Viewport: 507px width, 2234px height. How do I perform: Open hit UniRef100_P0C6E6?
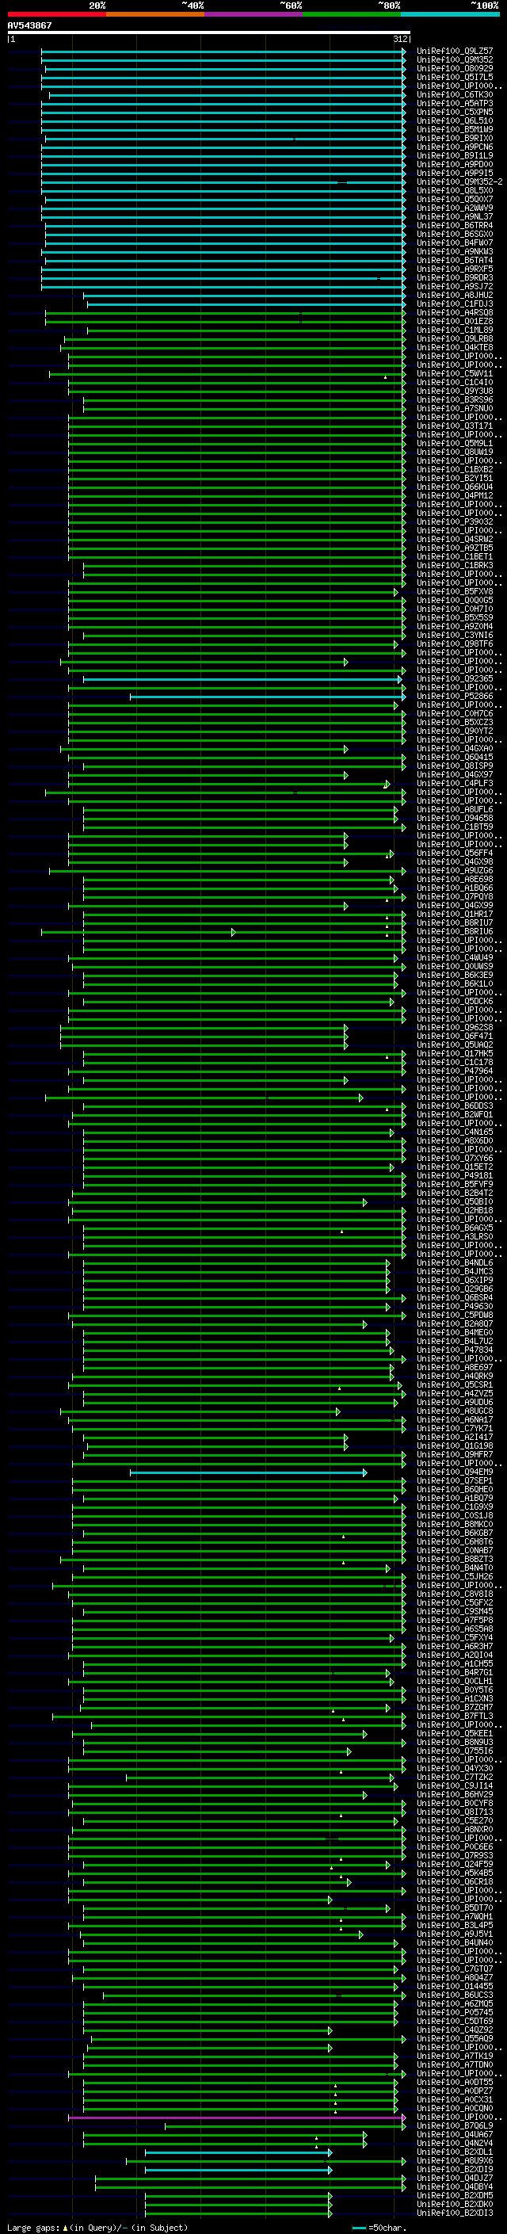click(x=455, y=1847)
